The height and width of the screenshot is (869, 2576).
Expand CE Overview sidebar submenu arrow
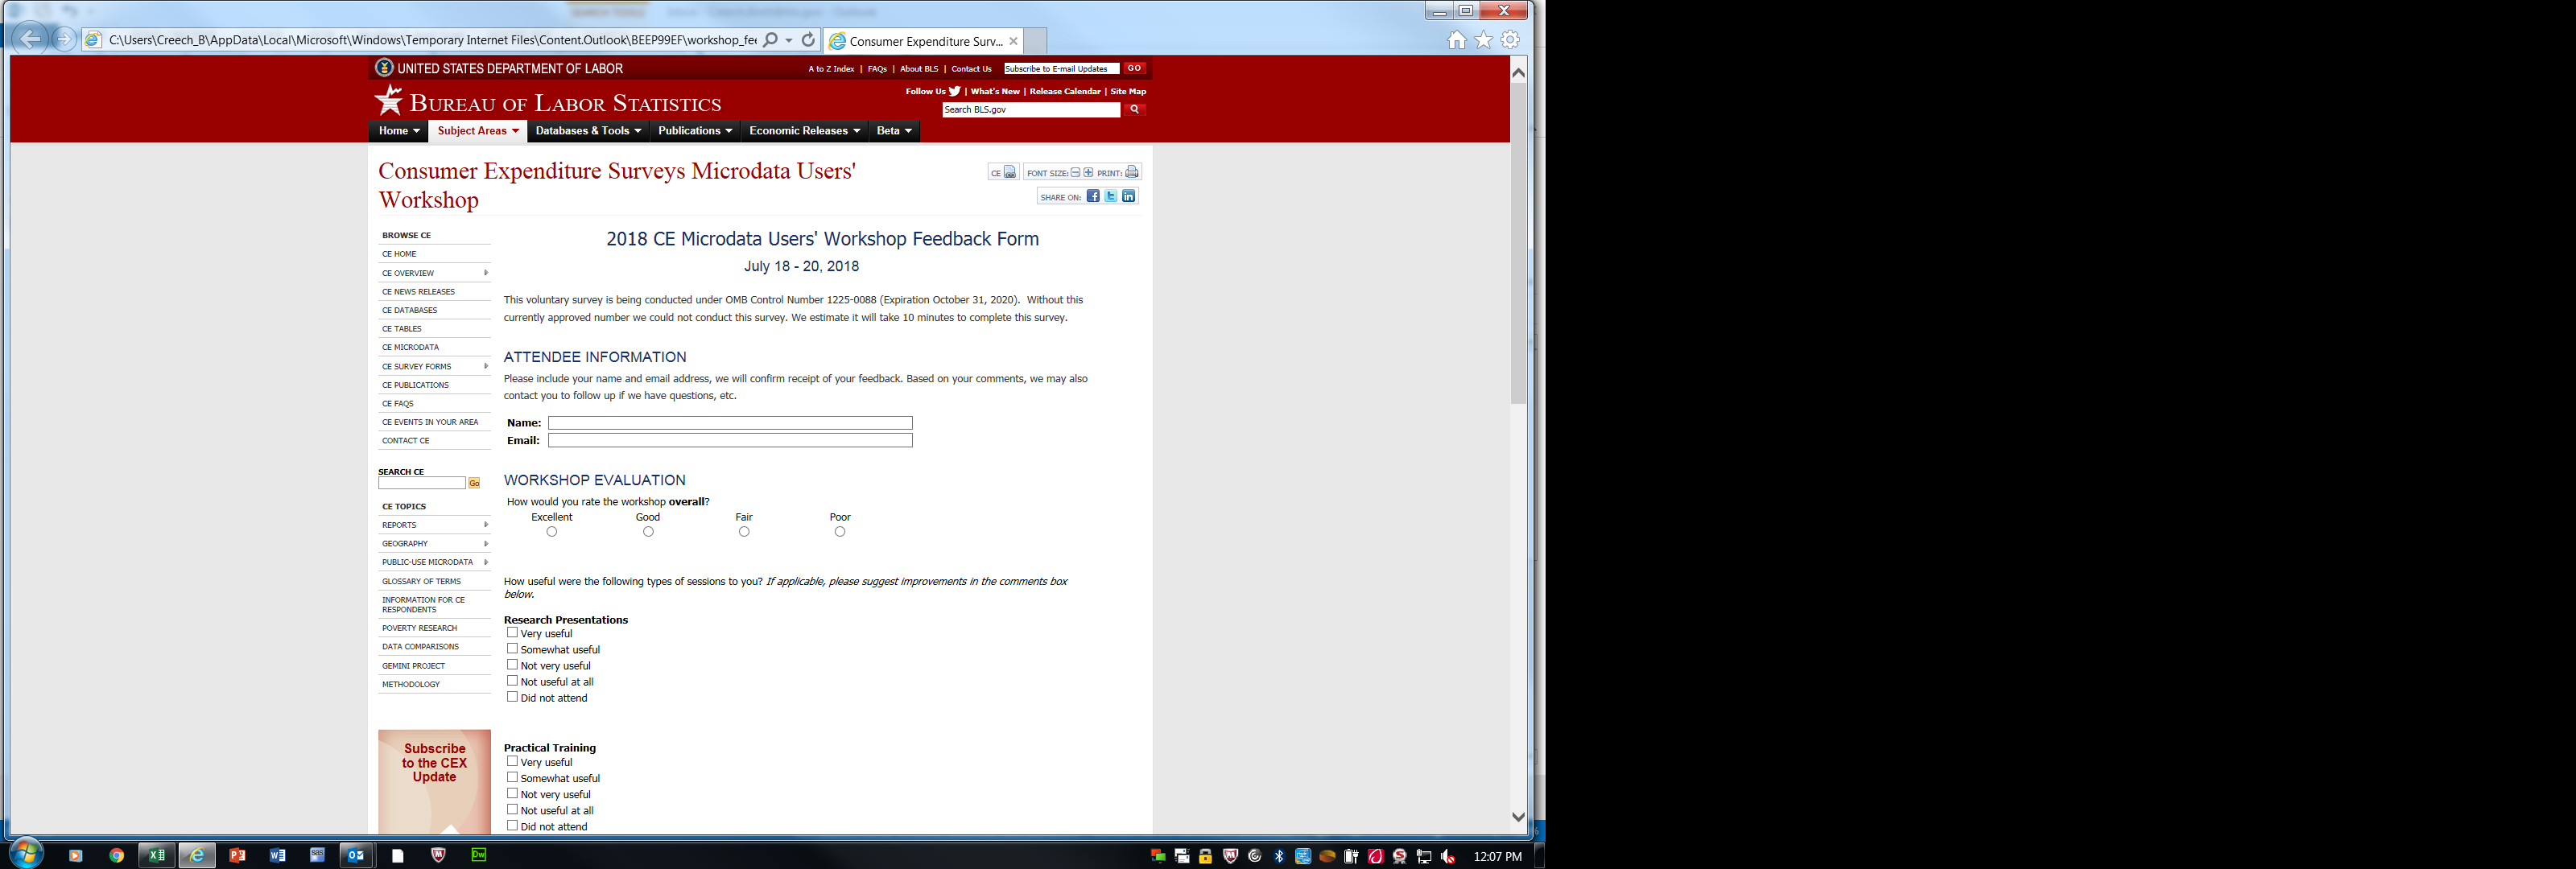point(486,273)
